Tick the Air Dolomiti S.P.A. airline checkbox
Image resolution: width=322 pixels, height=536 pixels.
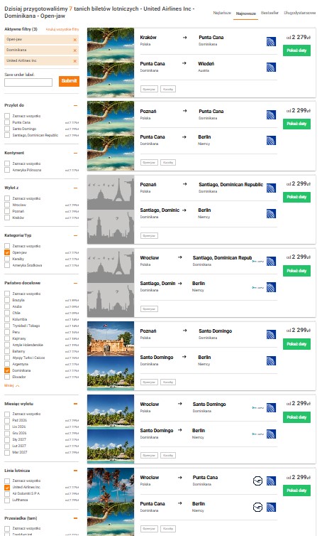(x=7, y=493)
